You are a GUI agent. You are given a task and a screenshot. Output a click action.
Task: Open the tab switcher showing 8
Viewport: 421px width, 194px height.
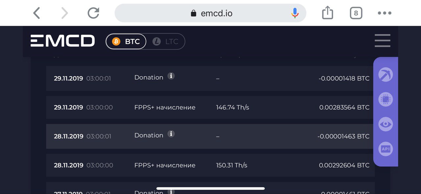[356, 13]
